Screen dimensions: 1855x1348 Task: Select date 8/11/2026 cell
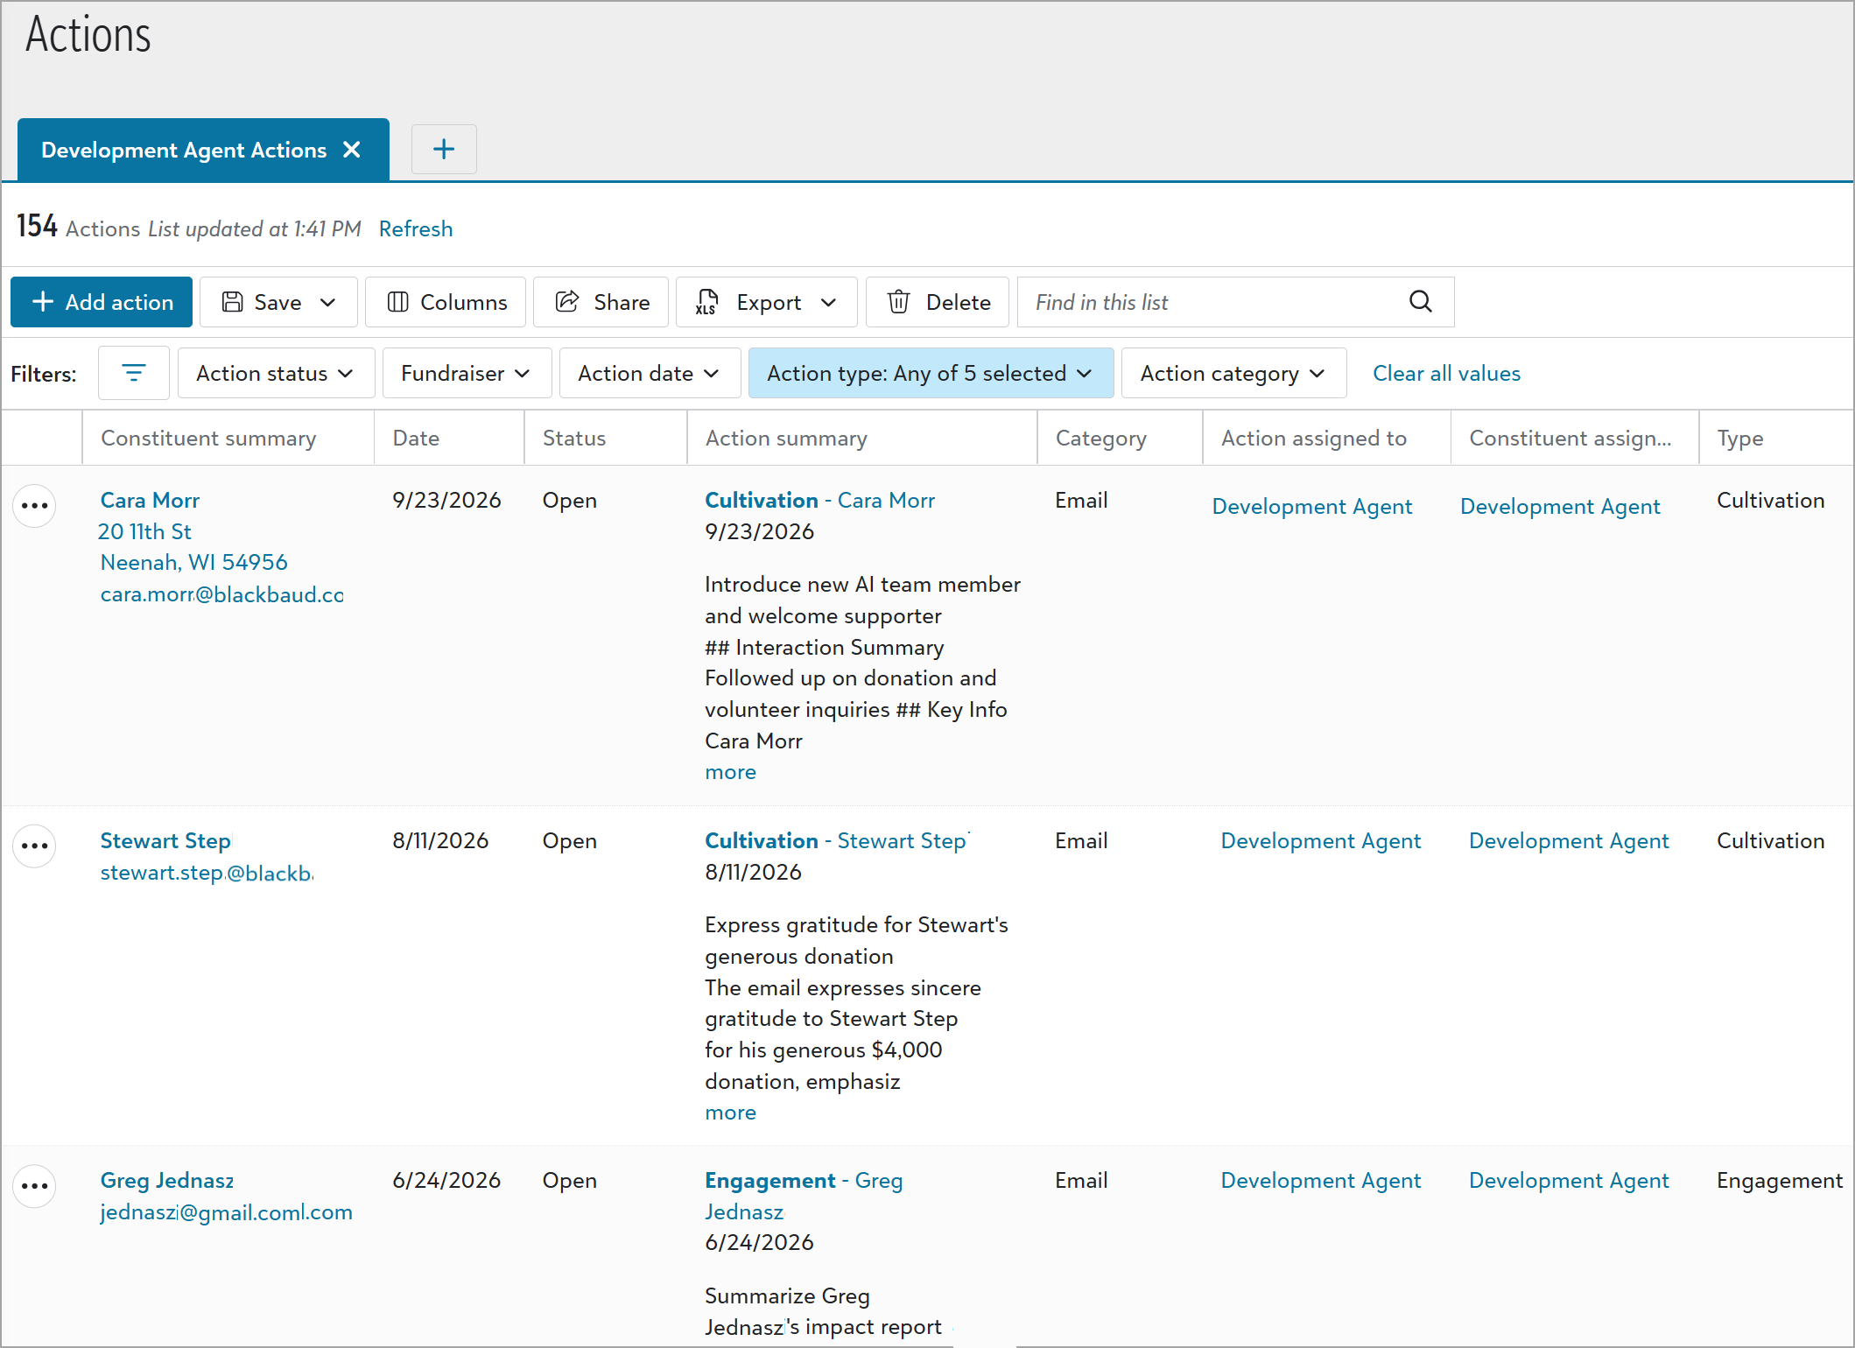[x=440, y=840]
